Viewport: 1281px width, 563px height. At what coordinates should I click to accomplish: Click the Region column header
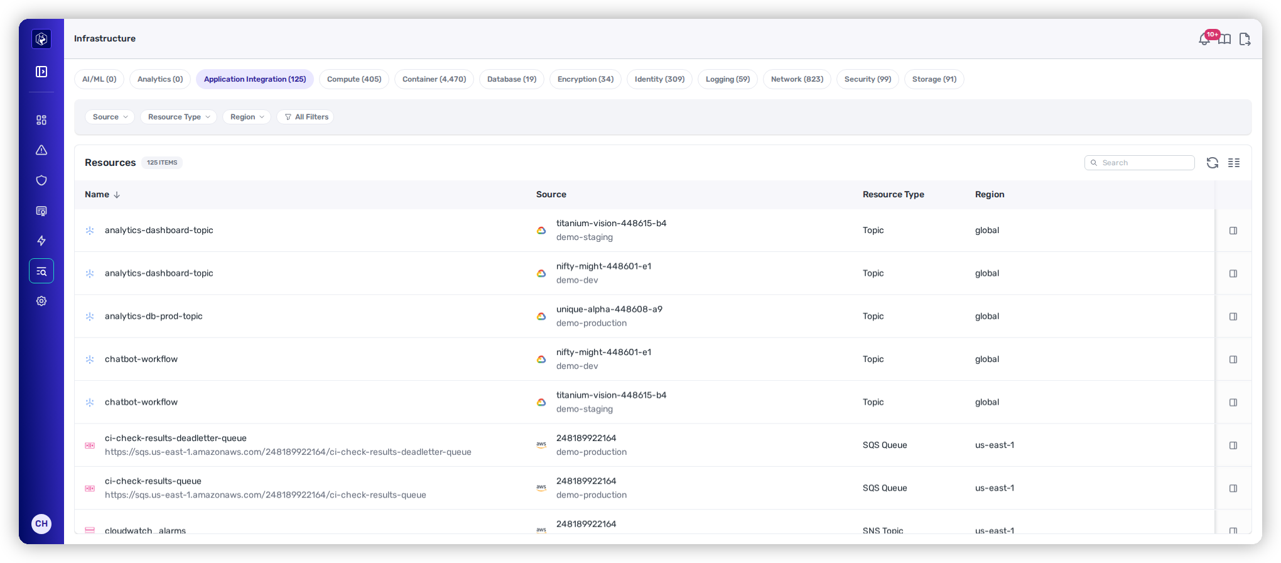[990, 195]
